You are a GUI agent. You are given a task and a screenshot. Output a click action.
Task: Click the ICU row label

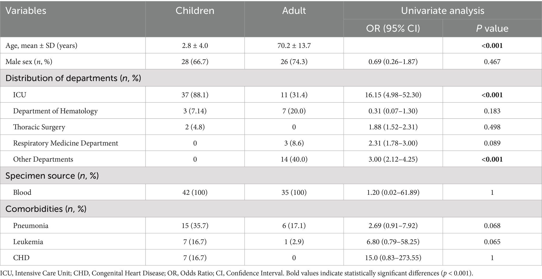20,95
